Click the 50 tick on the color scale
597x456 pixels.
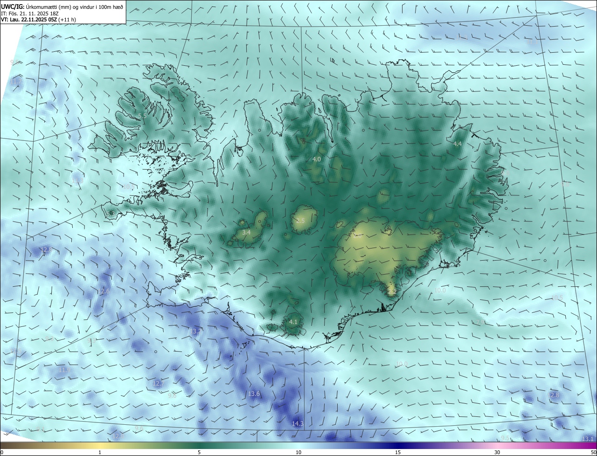(593, 452)
